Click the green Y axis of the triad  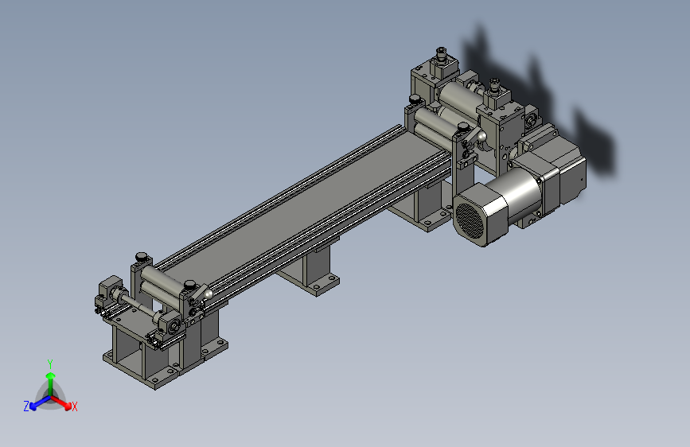click(51, 383)
